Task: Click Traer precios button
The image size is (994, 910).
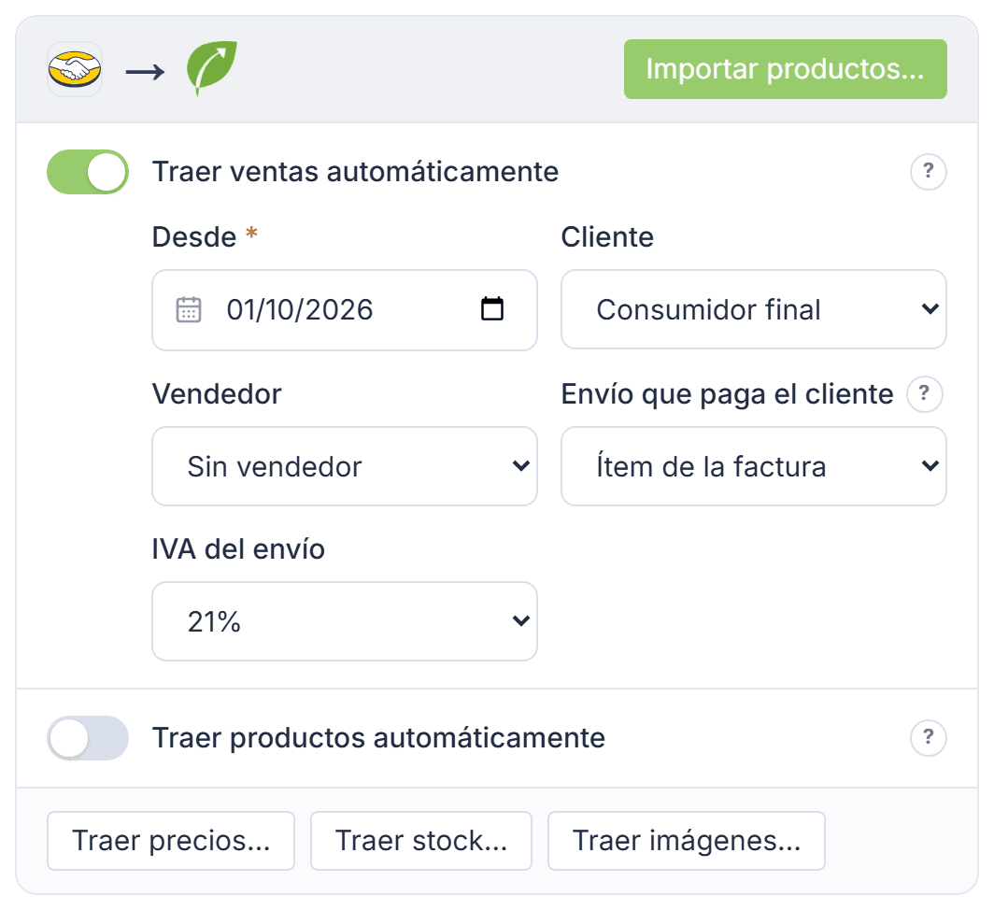Action: point(171,841)
